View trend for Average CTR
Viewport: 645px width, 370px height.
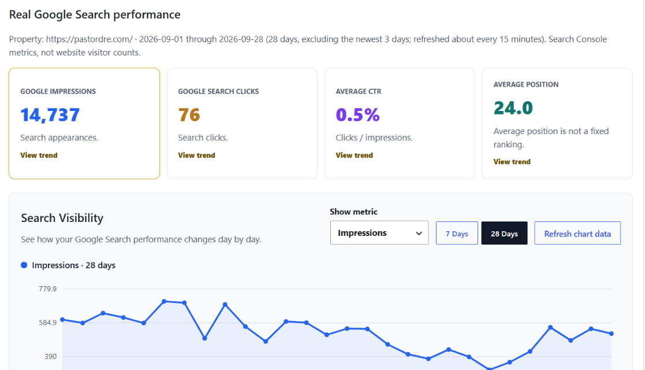tap(354, 156)
